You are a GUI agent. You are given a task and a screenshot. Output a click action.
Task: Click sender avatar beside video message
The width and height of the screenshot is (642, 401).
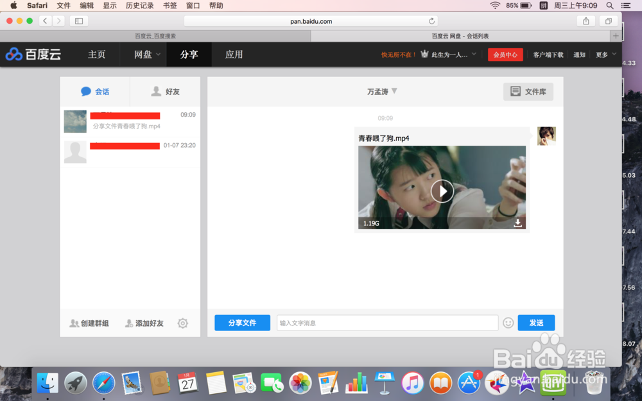click(546, 136)
